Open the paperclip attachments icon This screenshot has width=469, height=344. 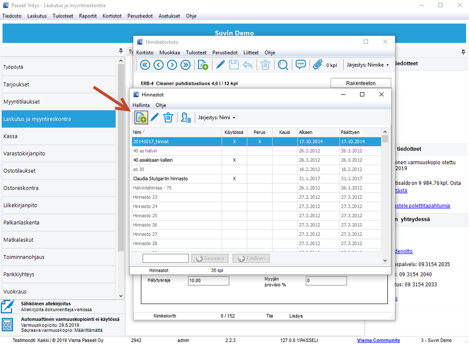tap(318, 65)
